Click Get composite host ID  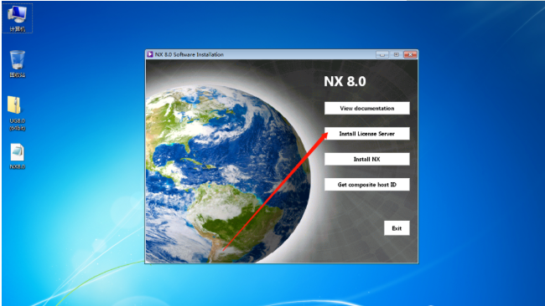click(367, 185)
